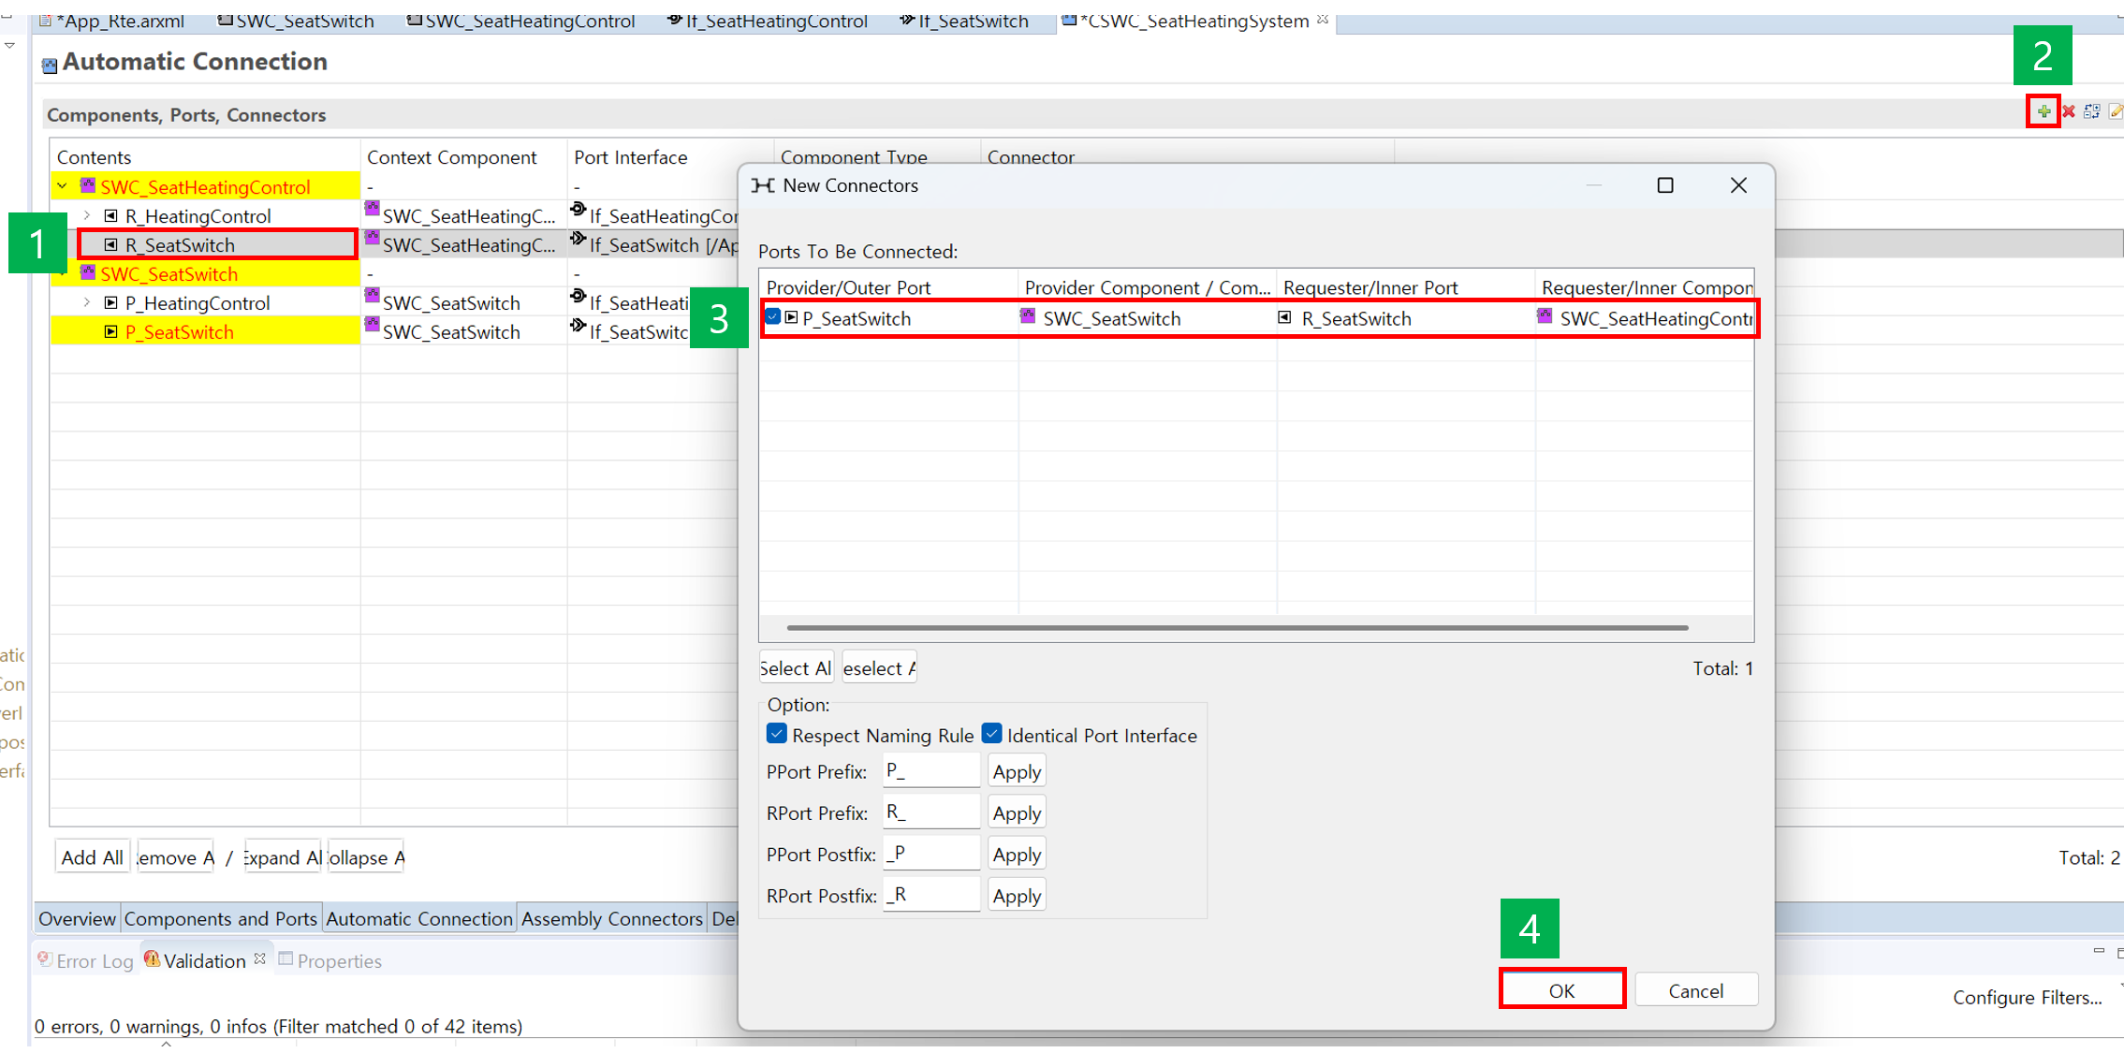Click the green plus add connector icon
Screen dimensions: 2124x1053
coord(2043,111)
